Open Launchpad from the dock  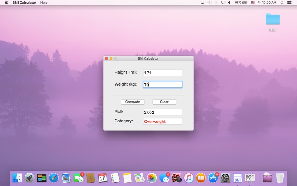[x=29, y=178]
